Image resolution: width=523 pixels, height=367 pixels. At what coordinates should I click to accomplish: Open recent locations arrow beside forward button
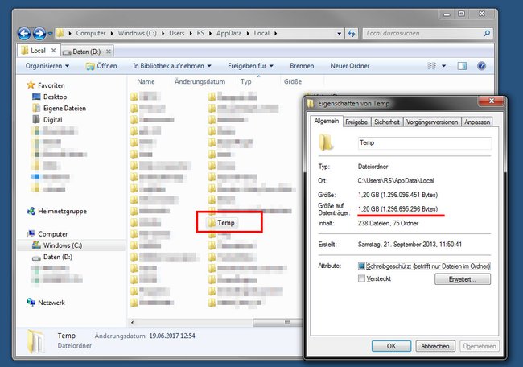pos(50,34)
